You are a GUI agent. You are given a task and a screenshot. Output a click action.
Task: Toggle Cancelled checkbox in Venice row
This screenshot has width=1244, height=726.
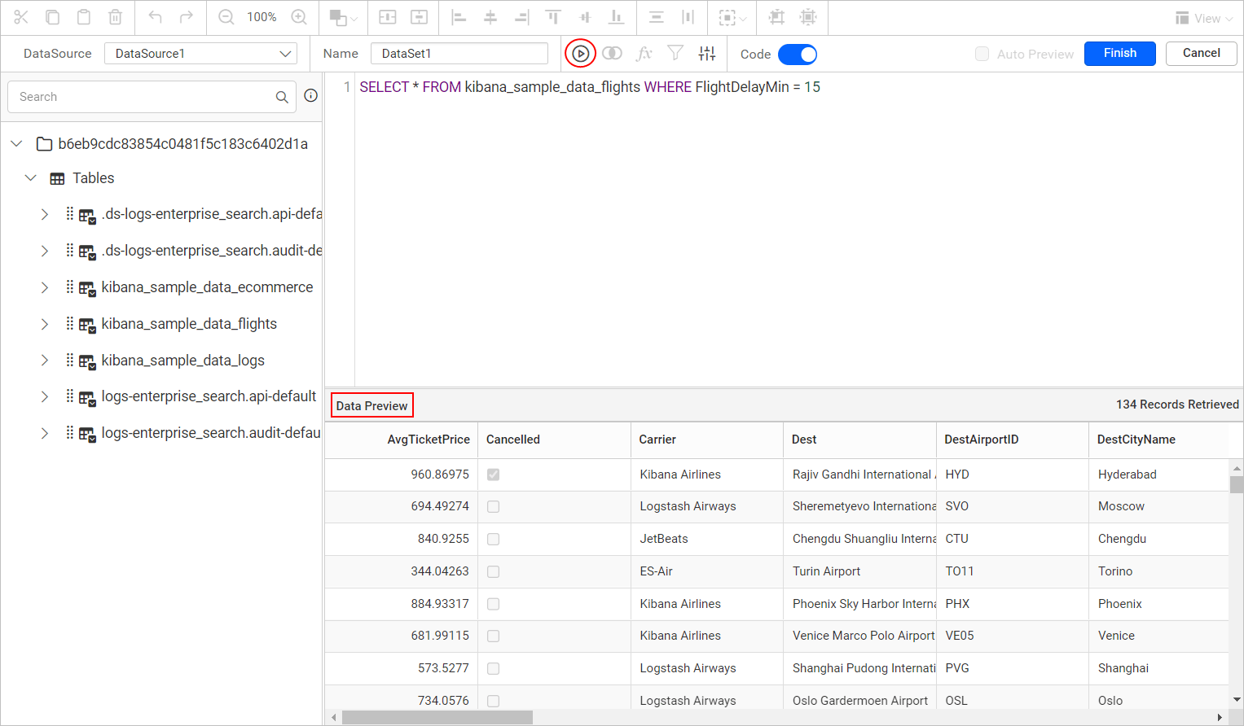click(x=493, y=636)
